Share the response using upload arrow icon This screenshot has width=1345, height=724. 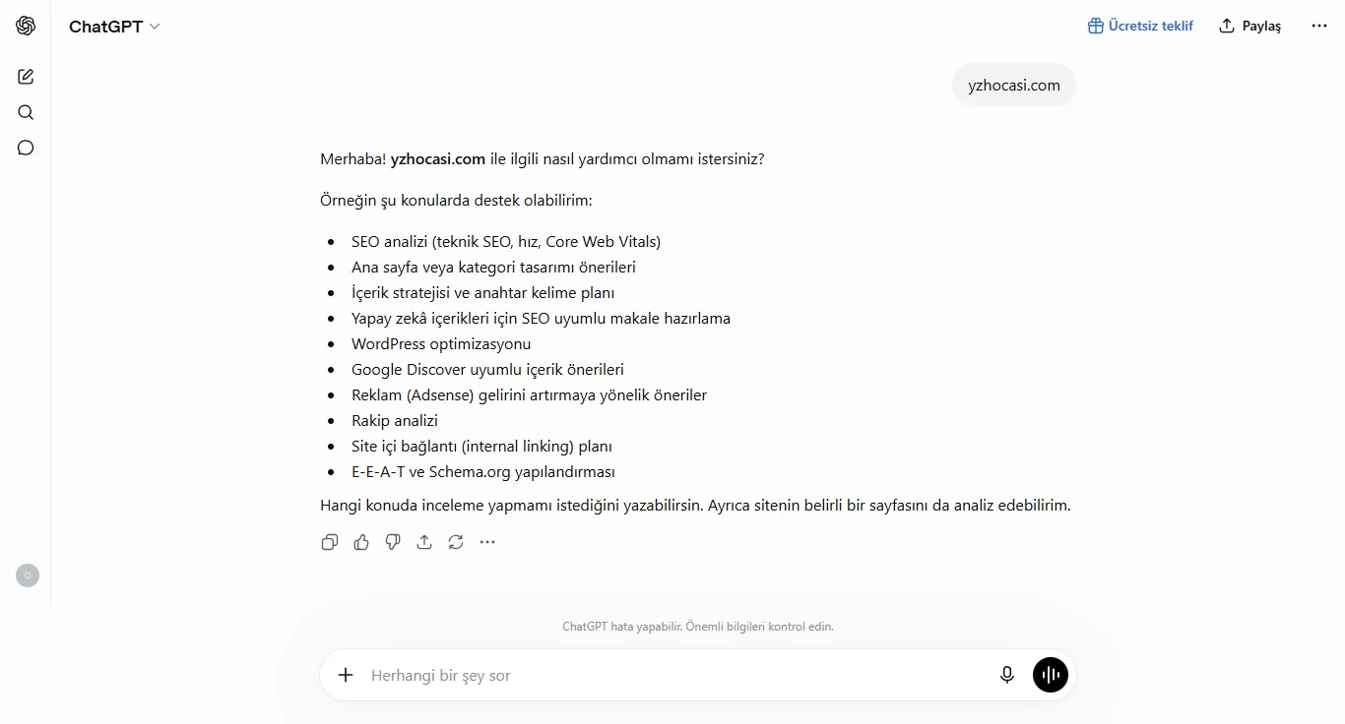pyautogui.click(x=424, y=542)
